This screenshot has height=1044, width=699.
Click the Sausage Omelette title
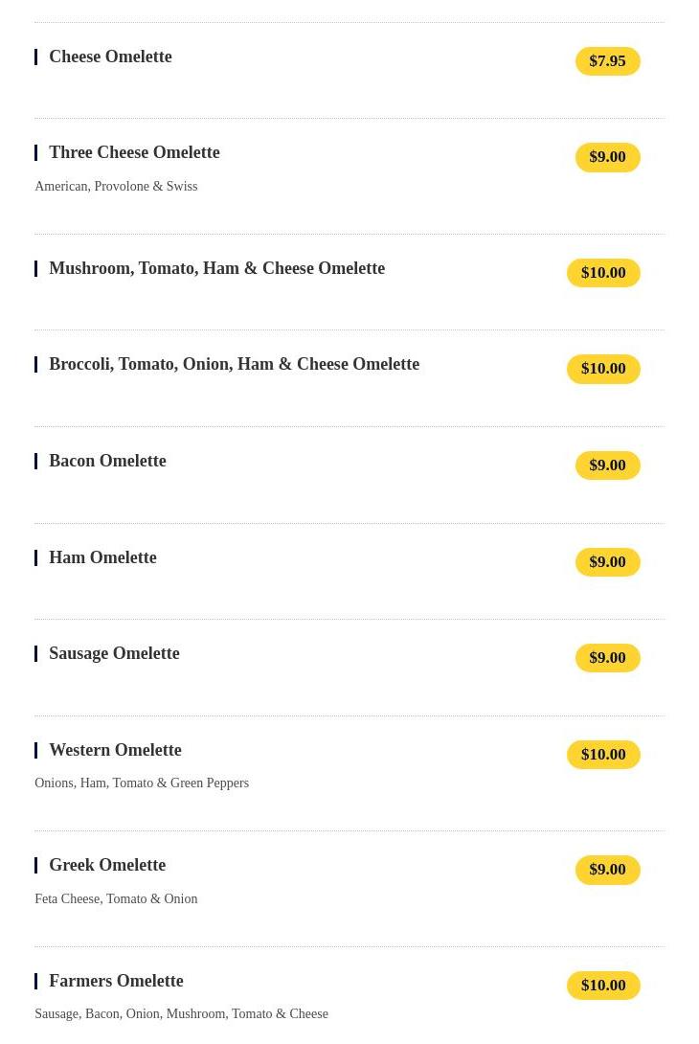click(114, 653)
